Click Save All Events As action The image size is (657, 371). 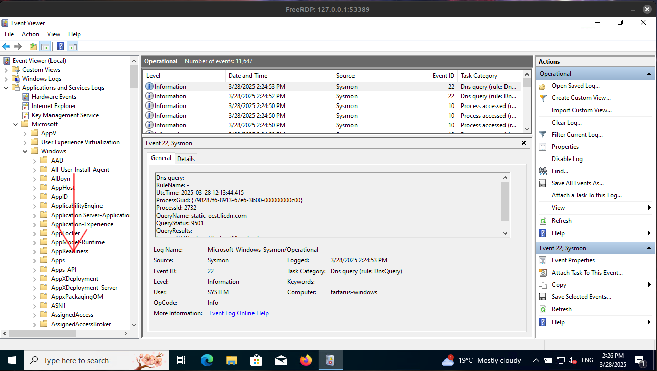point(578,183)
